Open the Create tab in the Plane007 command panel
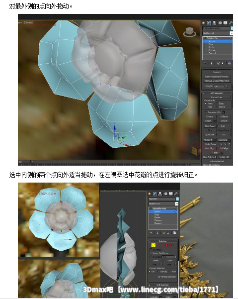The image size is (238, 299). tap(150, 194)
